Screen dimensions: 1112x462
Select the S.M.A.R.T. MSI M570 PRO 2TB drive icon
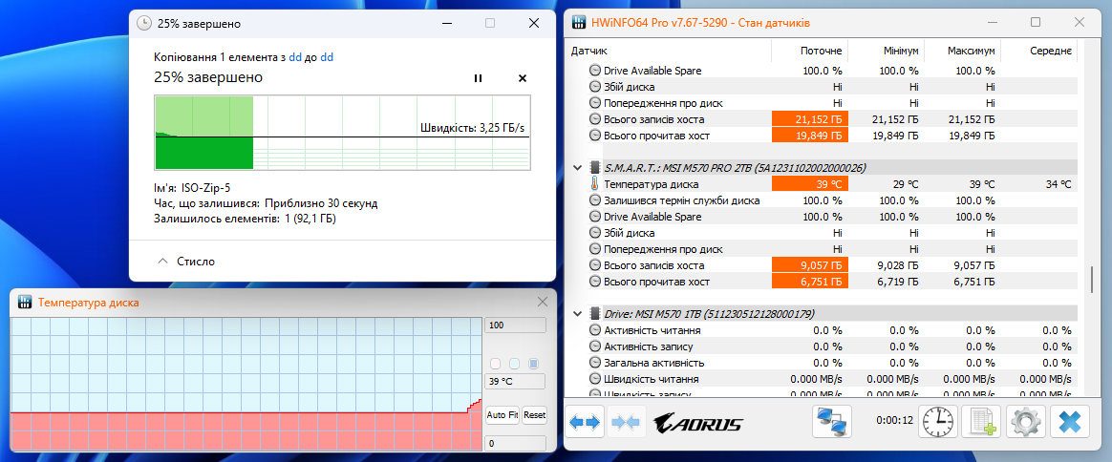click(595, 168)
